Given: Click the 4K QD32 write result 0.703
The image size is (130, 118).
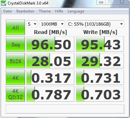Looking at the screenshot, I should tap(100, 94).
